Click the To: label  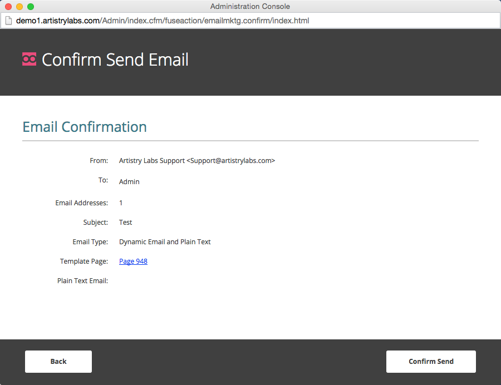point(103,180)
